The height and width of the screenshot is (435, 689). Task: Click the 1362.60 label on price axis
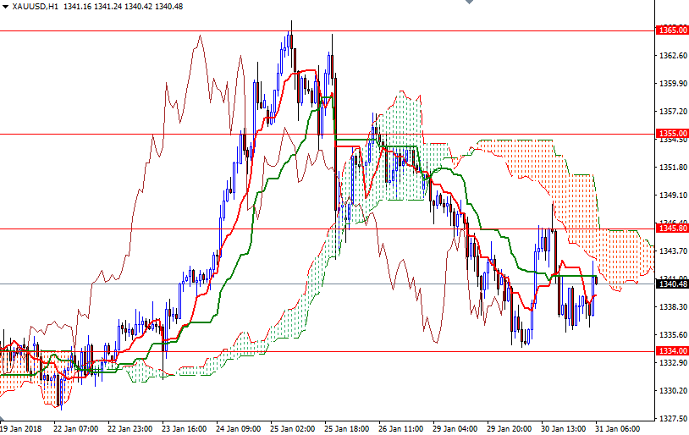(672, 56)
